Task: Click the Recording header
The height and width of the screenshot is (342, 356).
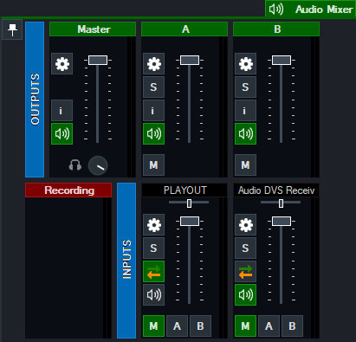Action: (68, 190)
